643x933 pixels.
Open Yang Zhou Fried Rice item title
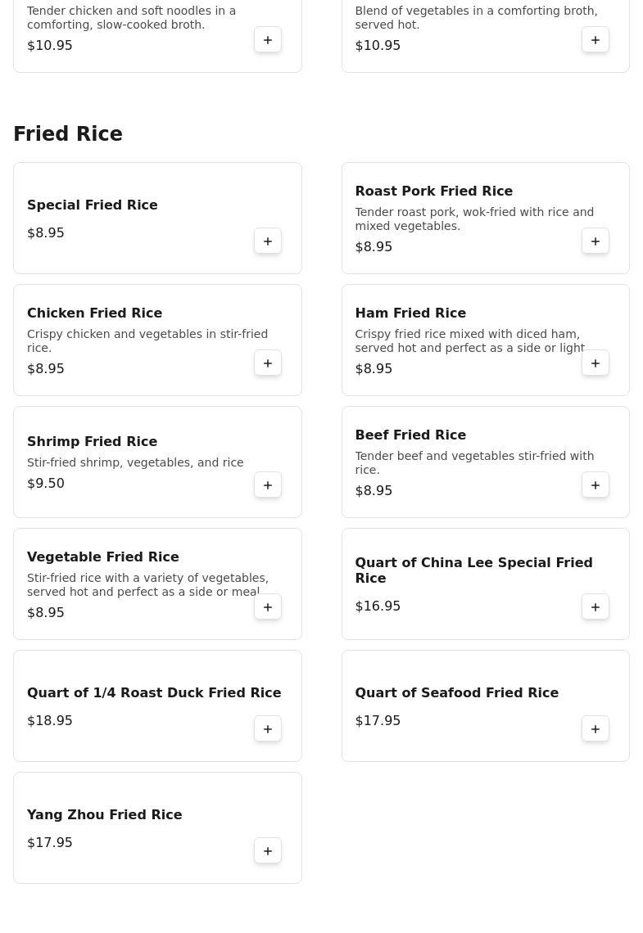(x=104, y=815)
